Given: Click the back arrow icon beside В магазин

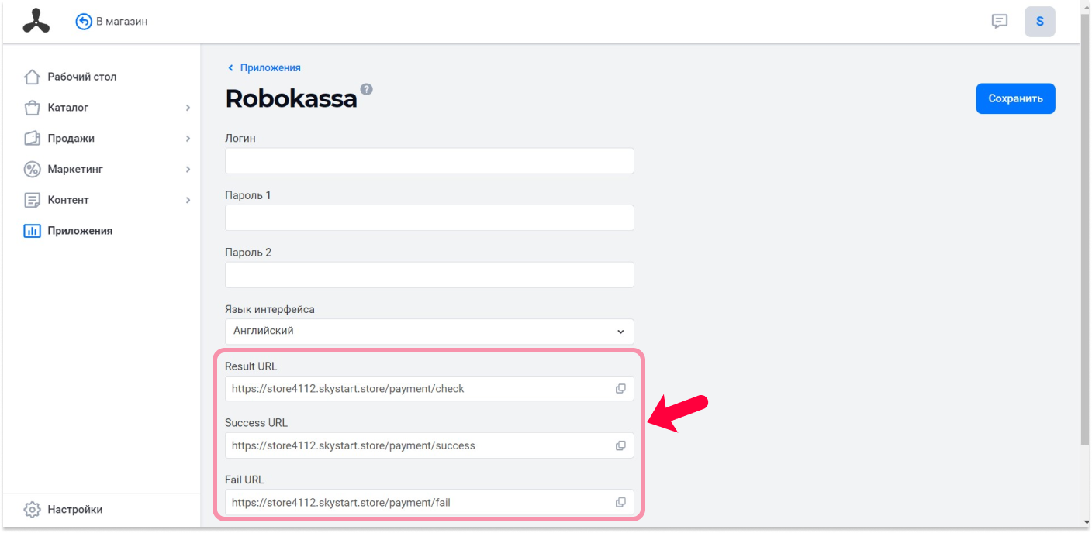Looking at the screenshot, I should pyautogui.click(x=84, y=22).
